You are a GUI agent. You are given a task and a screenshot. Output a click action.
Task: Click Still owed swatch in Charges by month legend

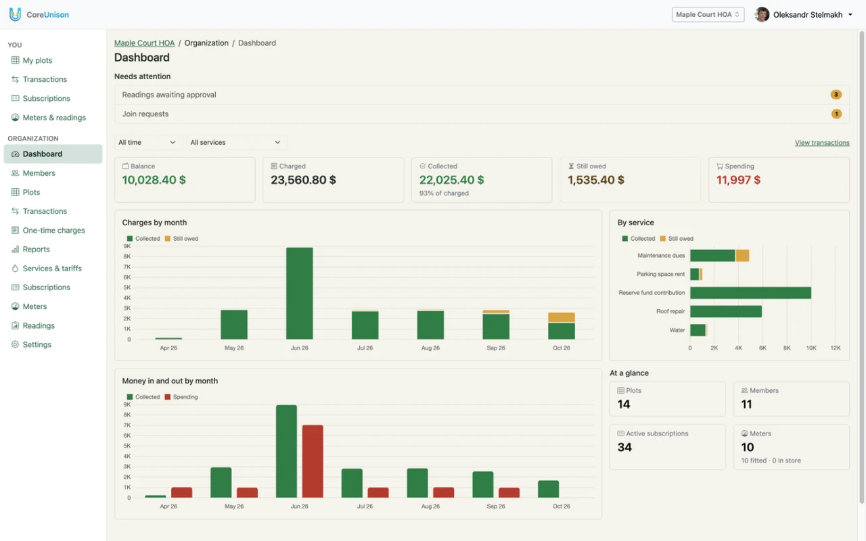(x=168, y=239)
